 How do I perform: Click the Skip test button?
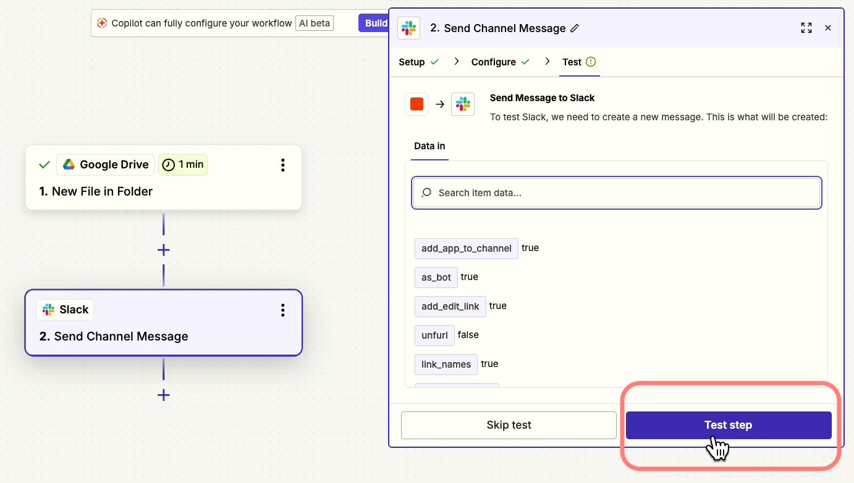tap(509, 425)
